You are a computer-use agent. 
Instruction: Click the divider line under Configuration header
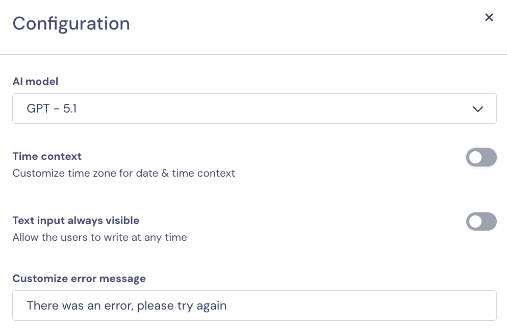253,54
